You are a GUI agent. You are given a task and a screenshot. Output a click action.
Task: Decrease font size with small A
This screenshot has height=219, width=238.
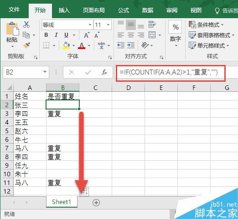point(97,35)
